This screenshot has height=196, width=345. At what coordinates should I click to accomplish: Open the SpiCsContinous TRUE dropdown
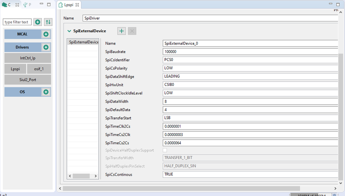tap(250, 174)
